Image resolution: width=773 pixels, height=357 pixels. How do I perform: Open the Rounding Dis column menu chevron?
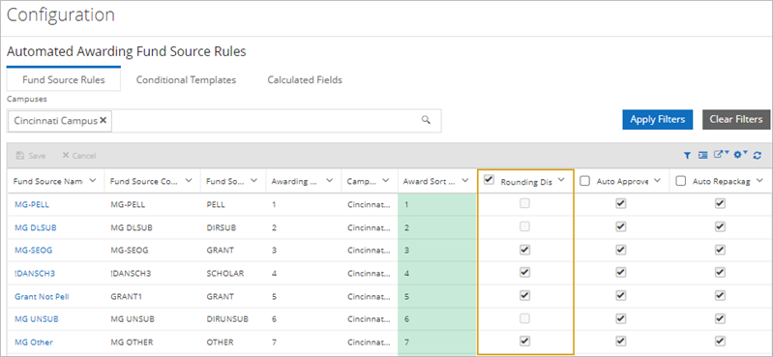(x=561, y=181)
